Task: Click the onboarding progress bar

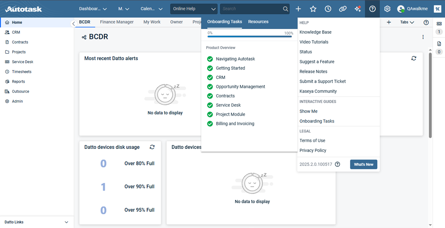Action: 250,37
